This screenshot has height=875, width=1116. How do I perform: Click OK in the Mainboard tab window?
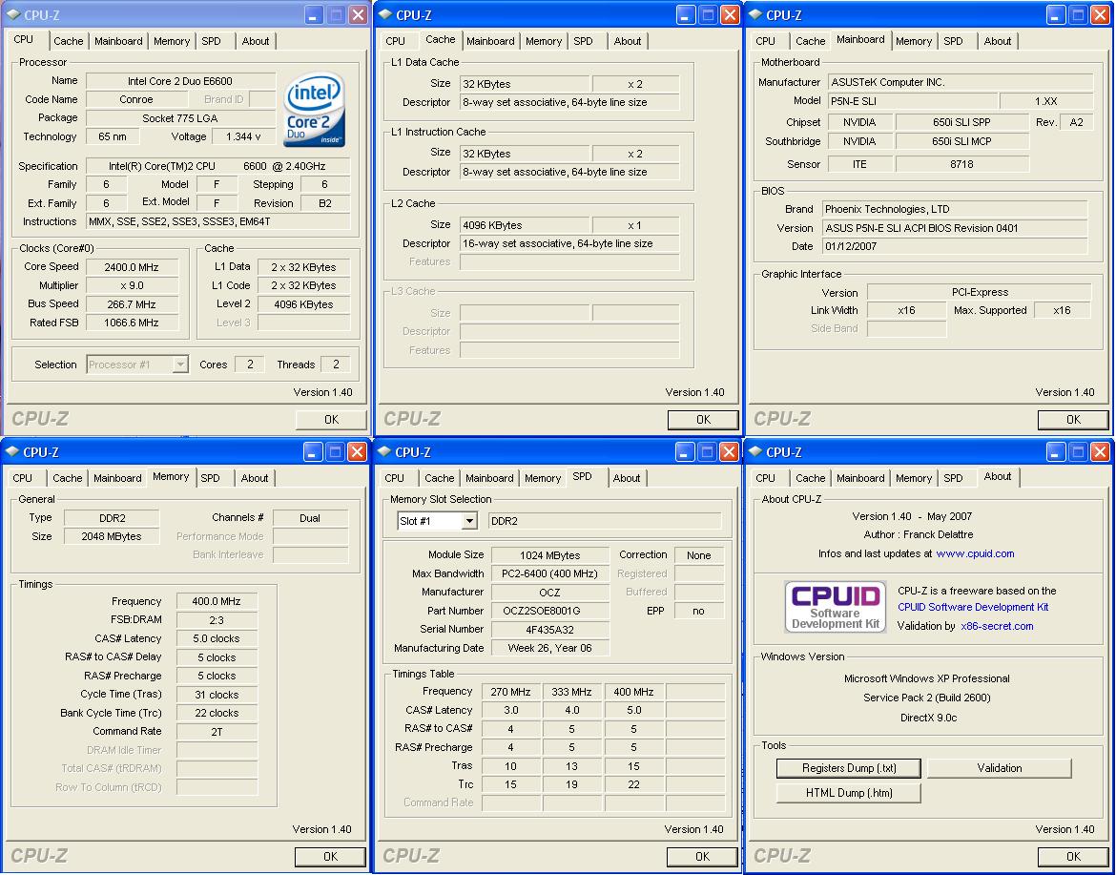tap(1073, 419)
